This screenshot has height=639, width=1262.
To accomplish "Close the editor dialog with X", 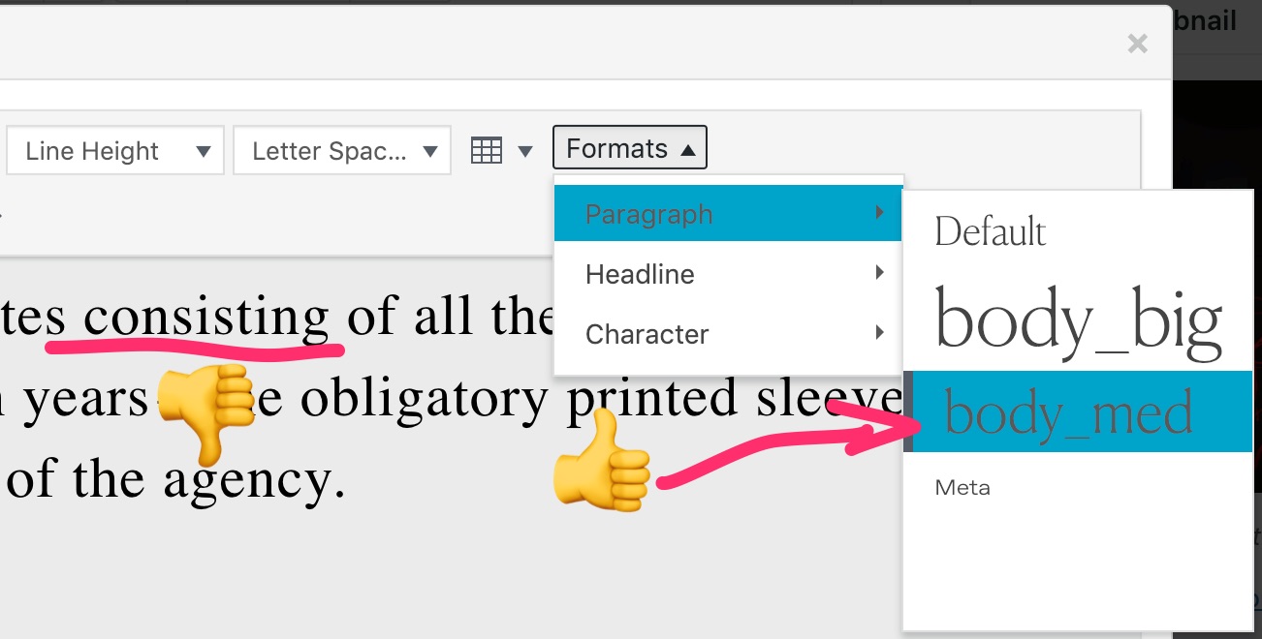I will [x=1138, y=44].
